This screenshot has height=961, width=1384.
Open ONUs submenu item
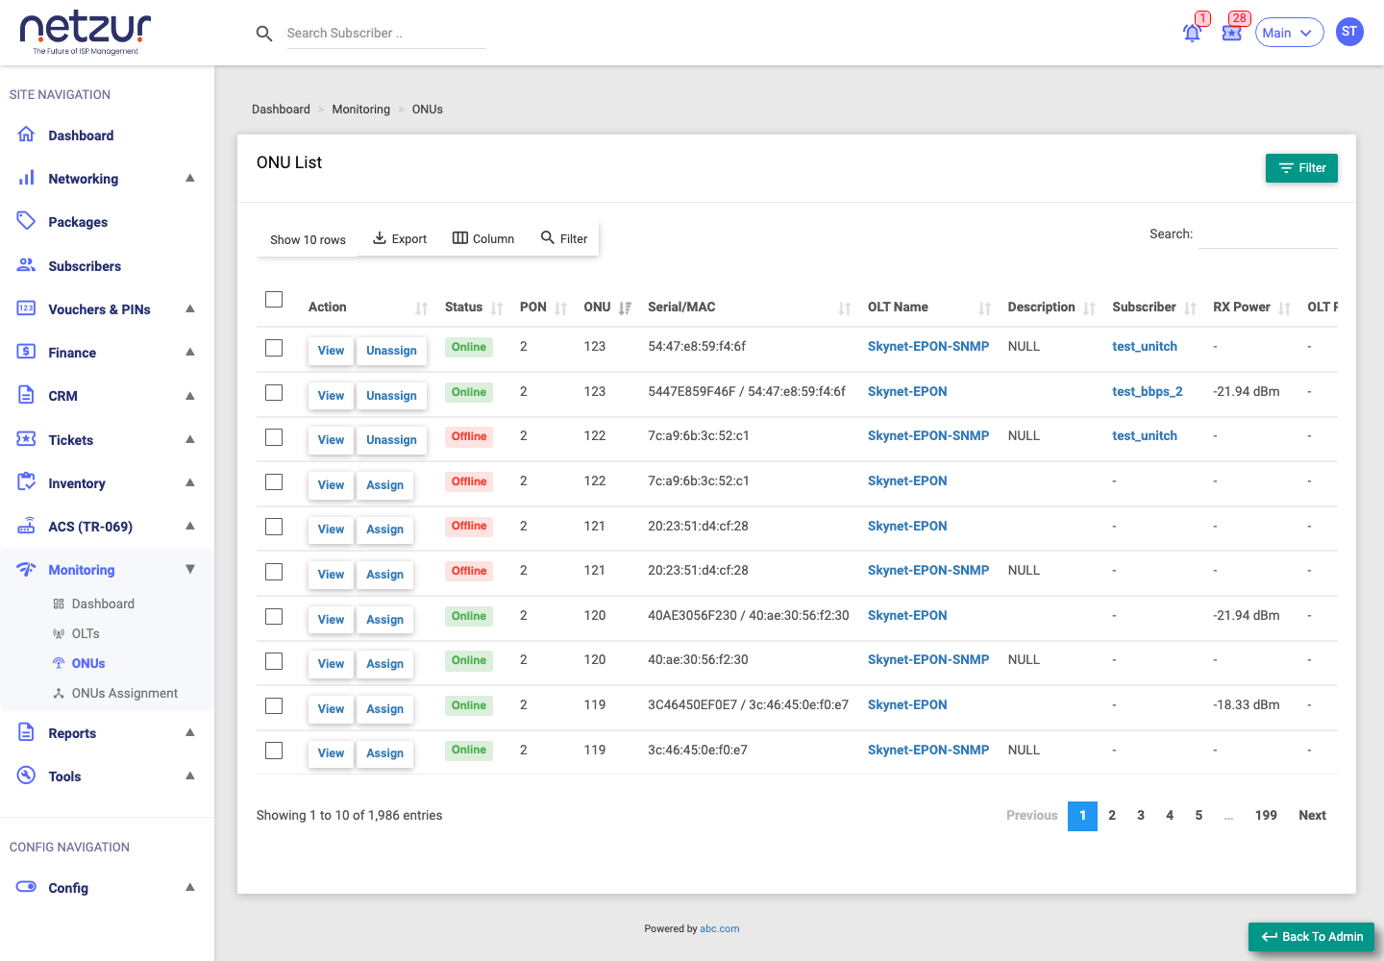point(88,663)
